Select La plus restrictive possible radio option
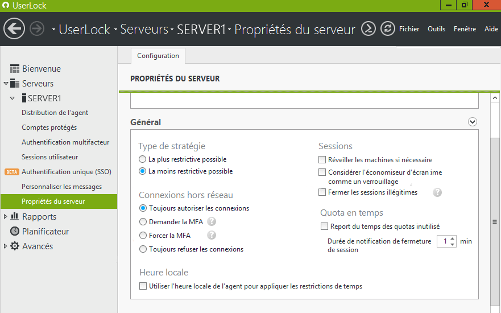 click(x=143, y=159)
